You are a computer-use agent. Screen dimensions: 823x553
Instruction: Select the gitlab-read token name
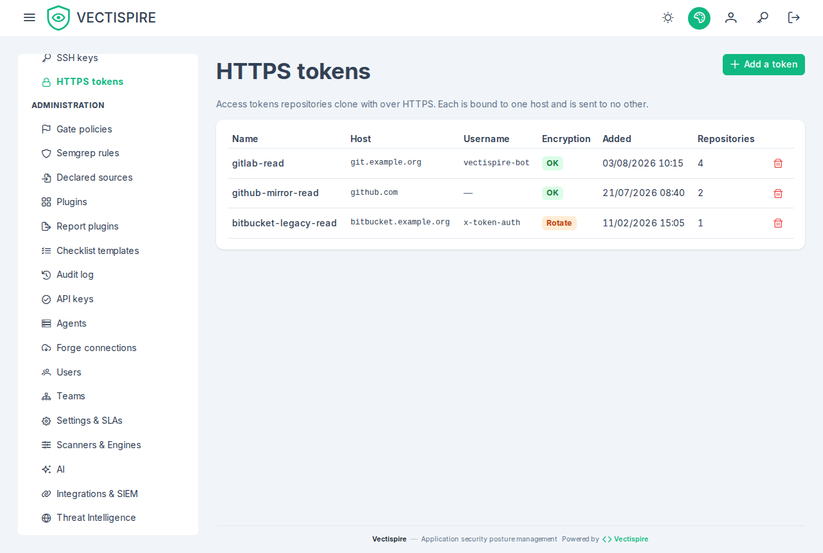258,163
